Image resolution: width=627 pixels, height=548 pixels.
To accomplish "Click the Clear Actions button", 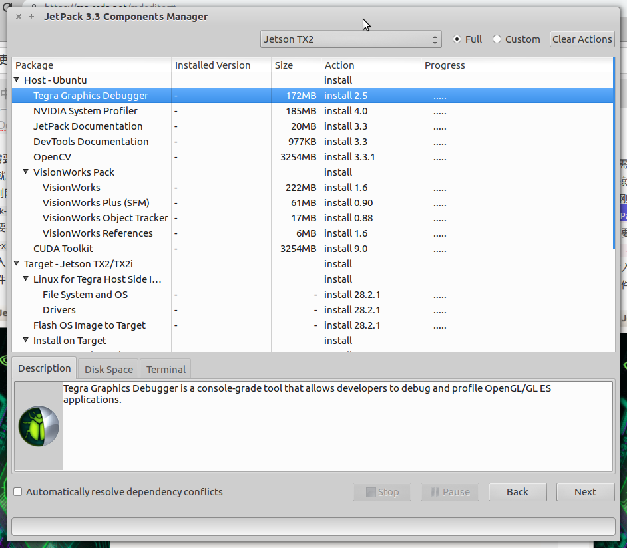I will coord(582,39).
